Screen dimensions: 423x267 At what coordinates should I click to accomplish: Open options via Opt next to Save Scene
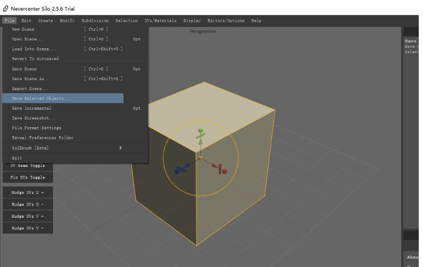(x=137, y=69)
